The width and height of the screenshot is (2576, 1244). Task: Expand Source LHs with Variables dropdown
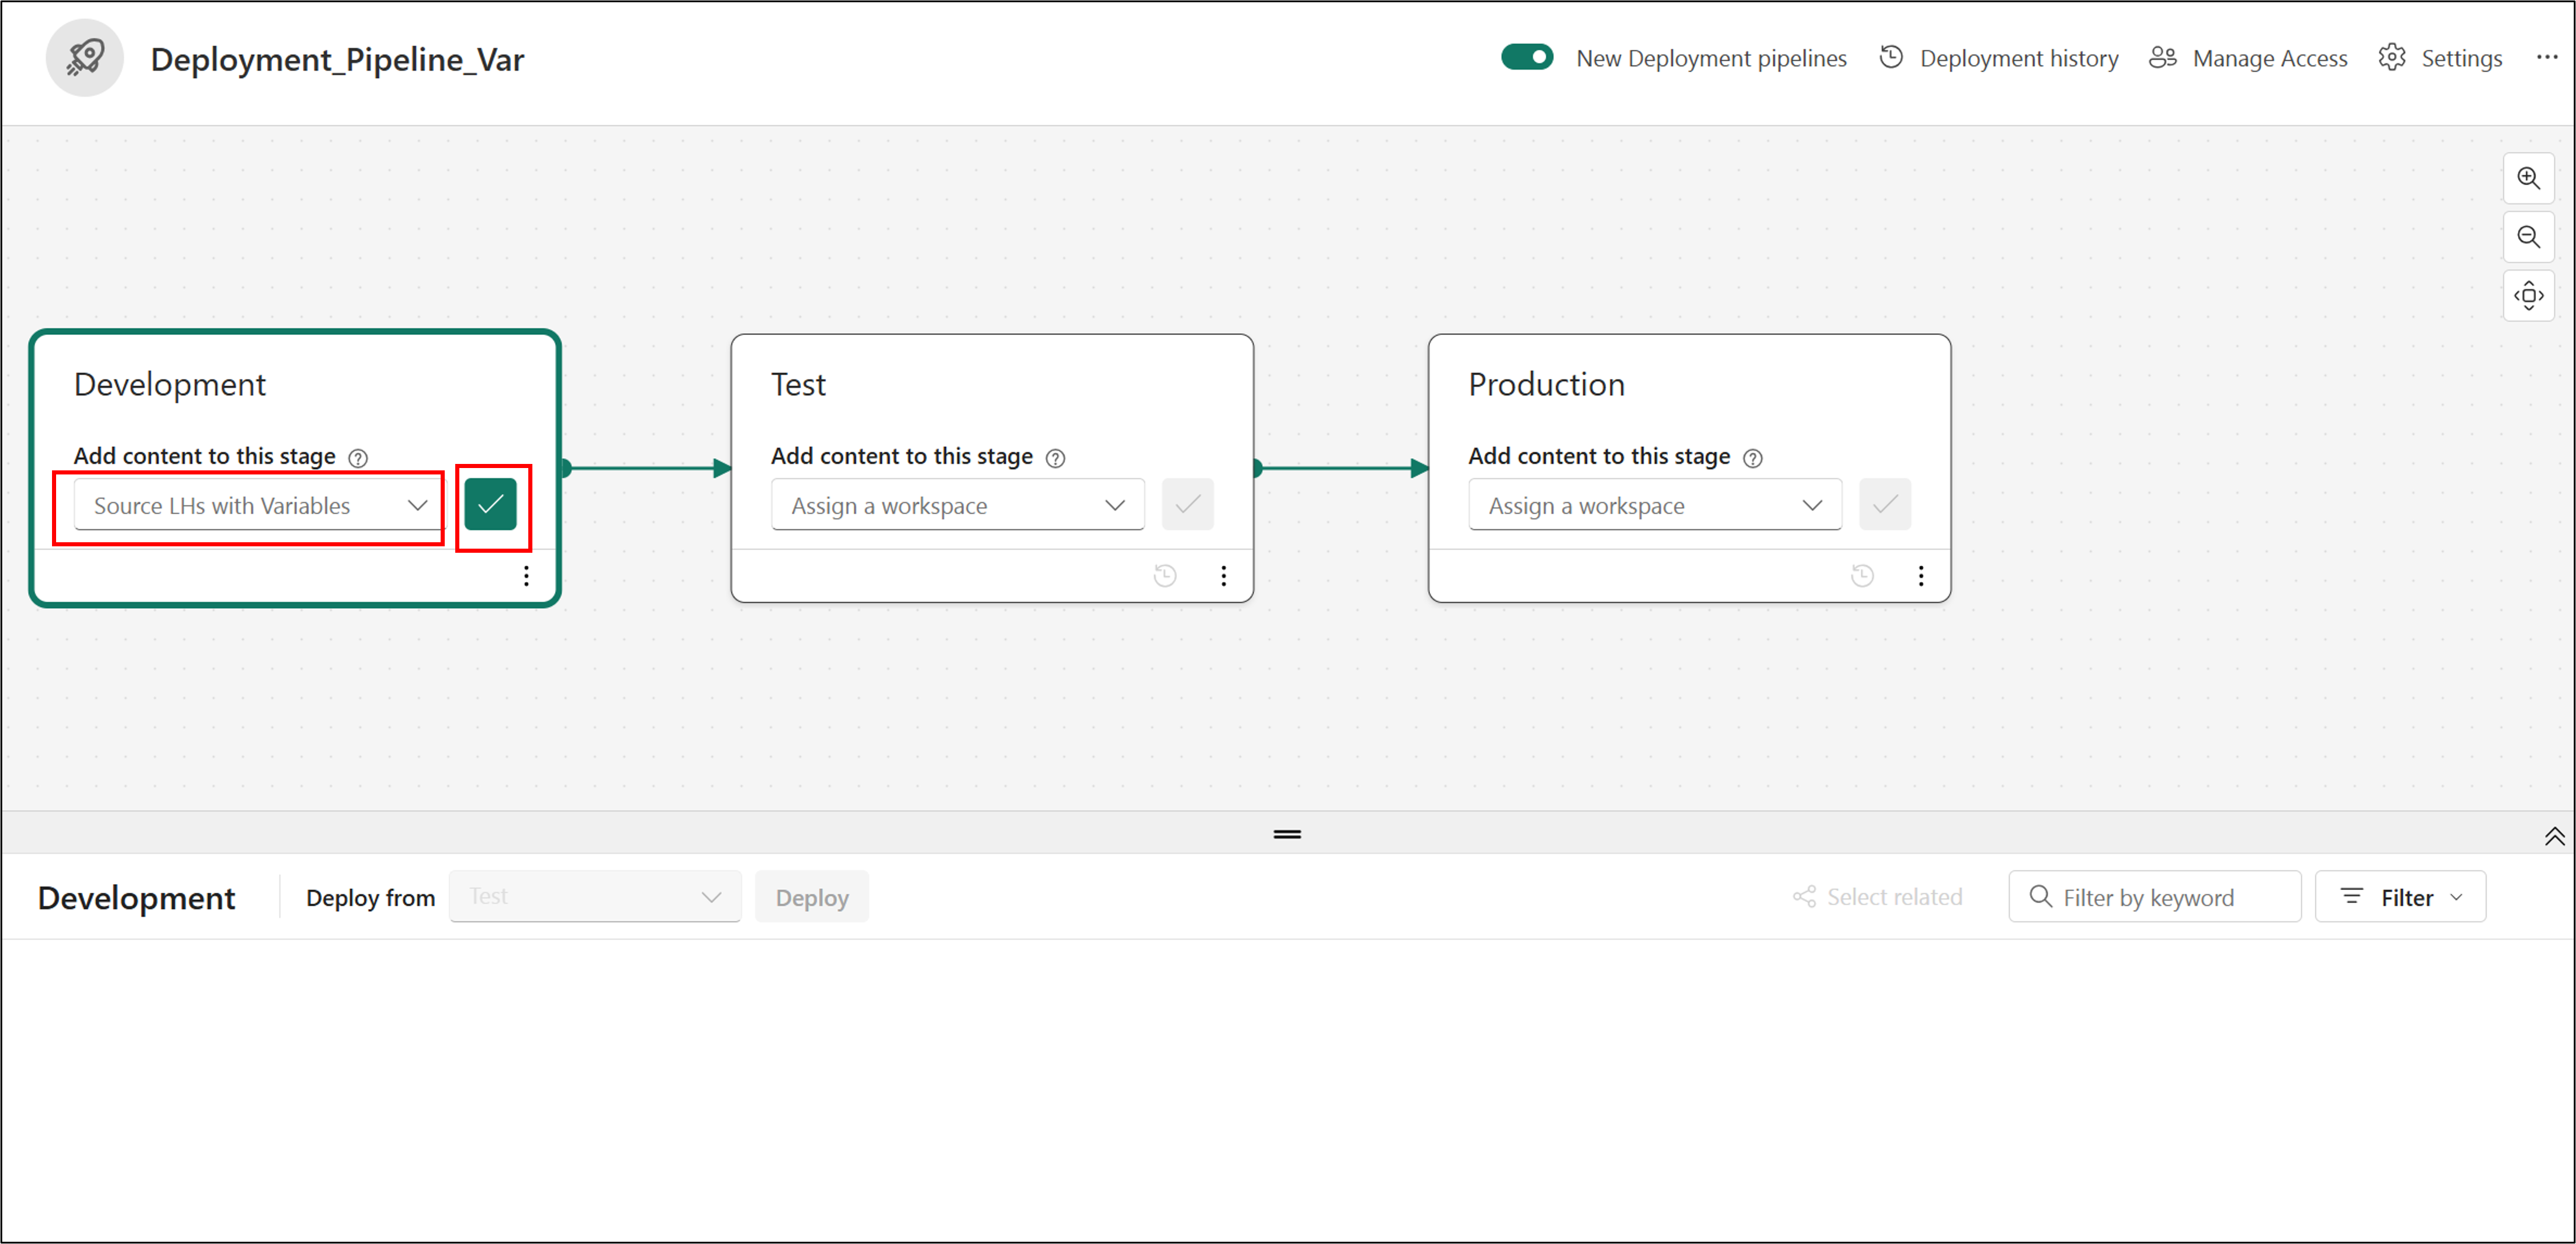pos(258,506)
